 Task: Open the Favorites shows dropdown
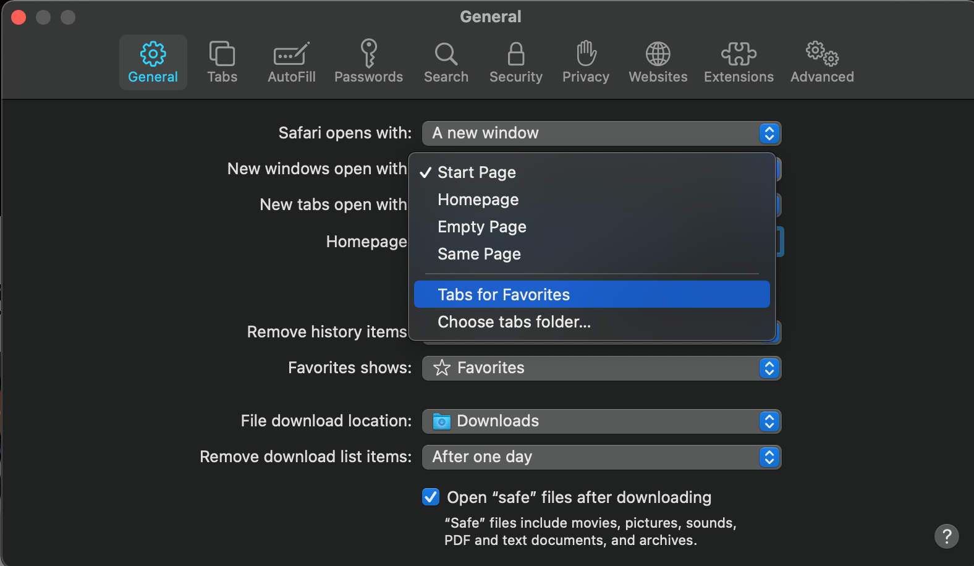601,368
